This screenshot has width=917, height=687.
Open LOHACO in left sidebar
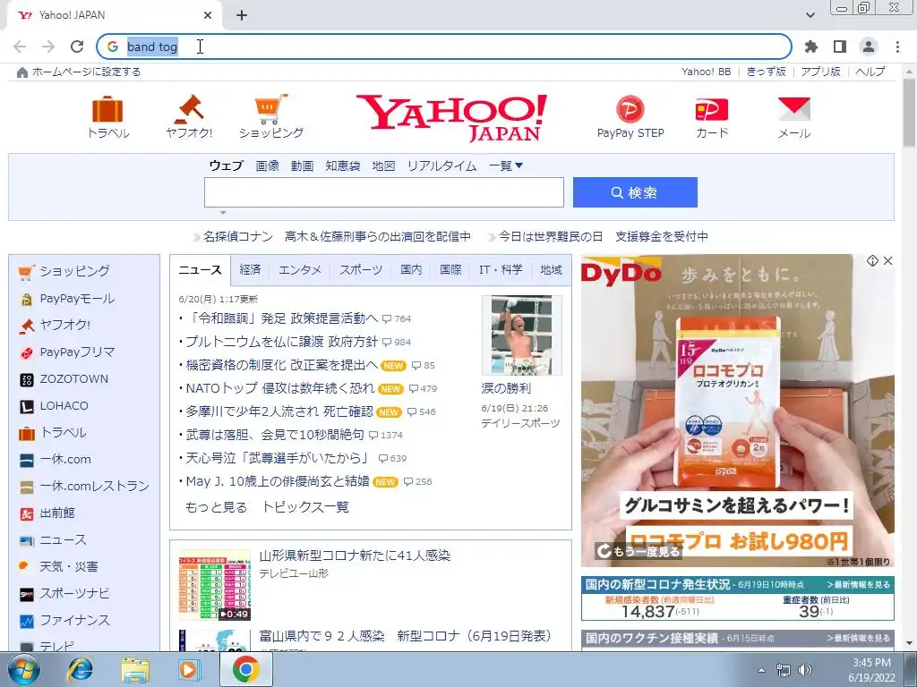(x=64, y=406)
